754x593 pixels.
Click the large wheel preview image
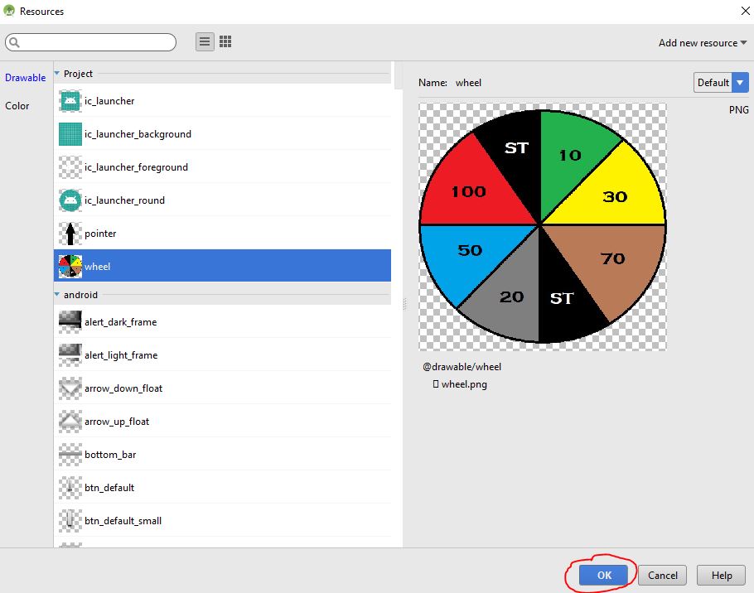coord(543,227)
